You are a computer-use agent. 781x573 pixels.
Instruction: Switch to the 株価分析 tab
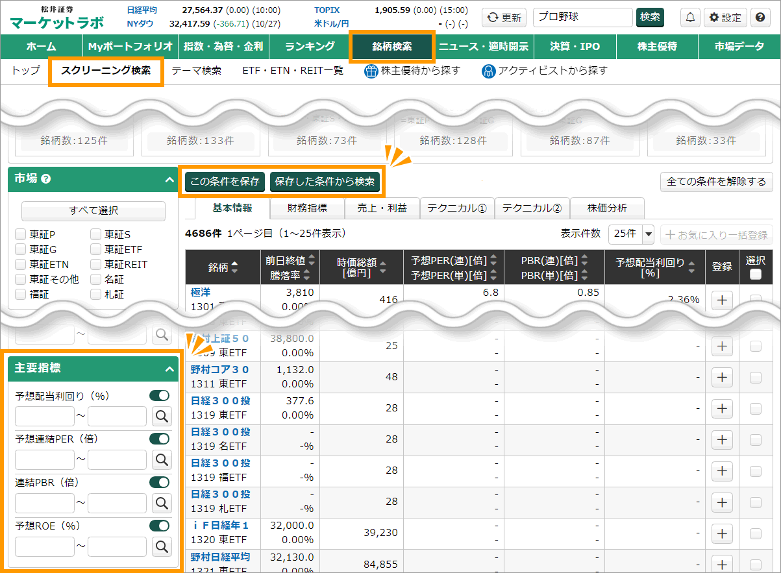click(607, 208)
